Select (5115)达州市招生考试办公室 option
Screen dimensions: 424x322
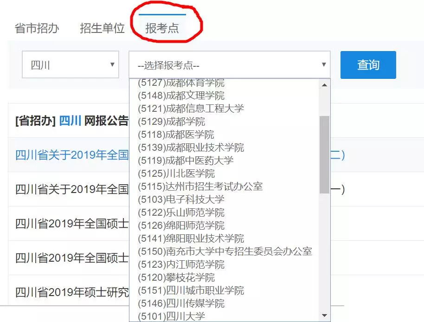pyautogui.click(x=200, y=187)
